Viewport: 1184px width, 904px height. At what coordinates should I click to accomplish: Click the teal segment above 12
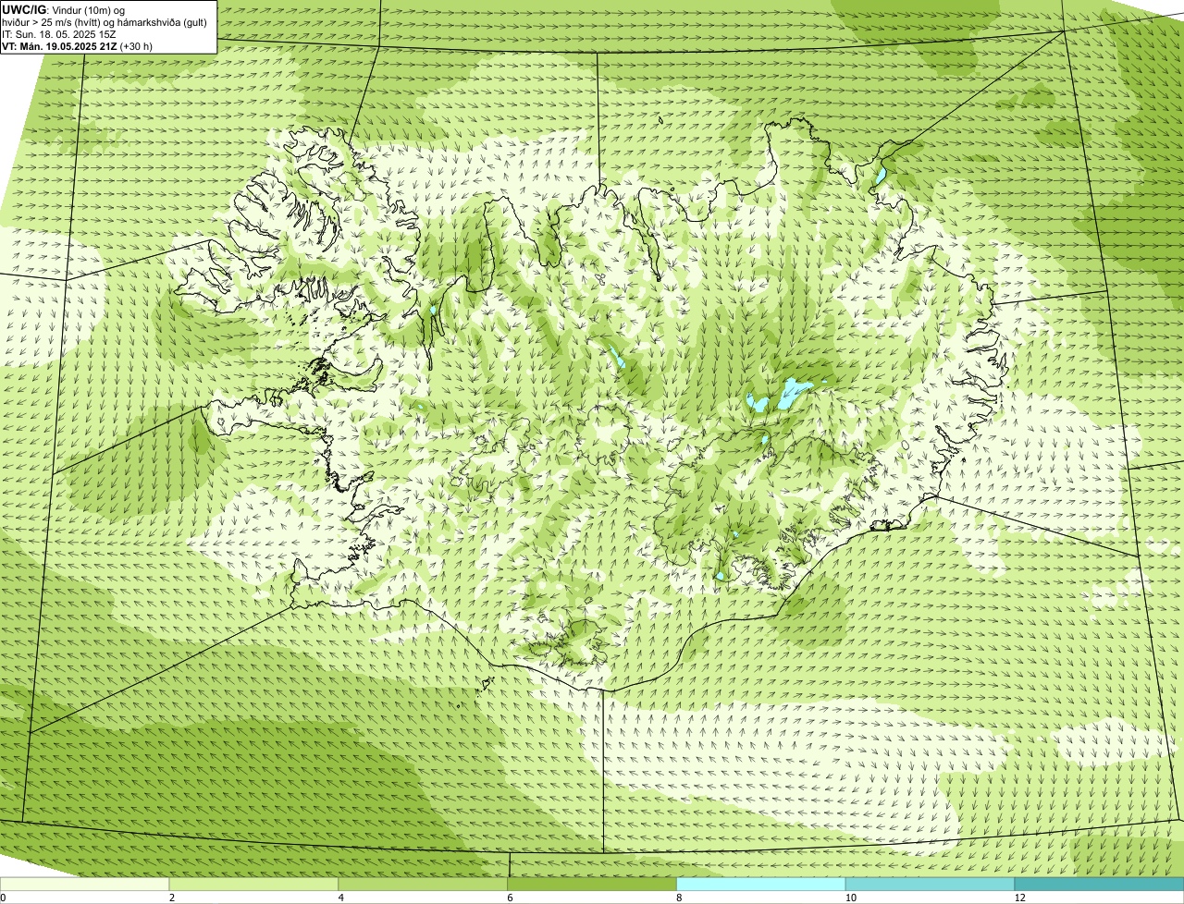point(1099,884)
